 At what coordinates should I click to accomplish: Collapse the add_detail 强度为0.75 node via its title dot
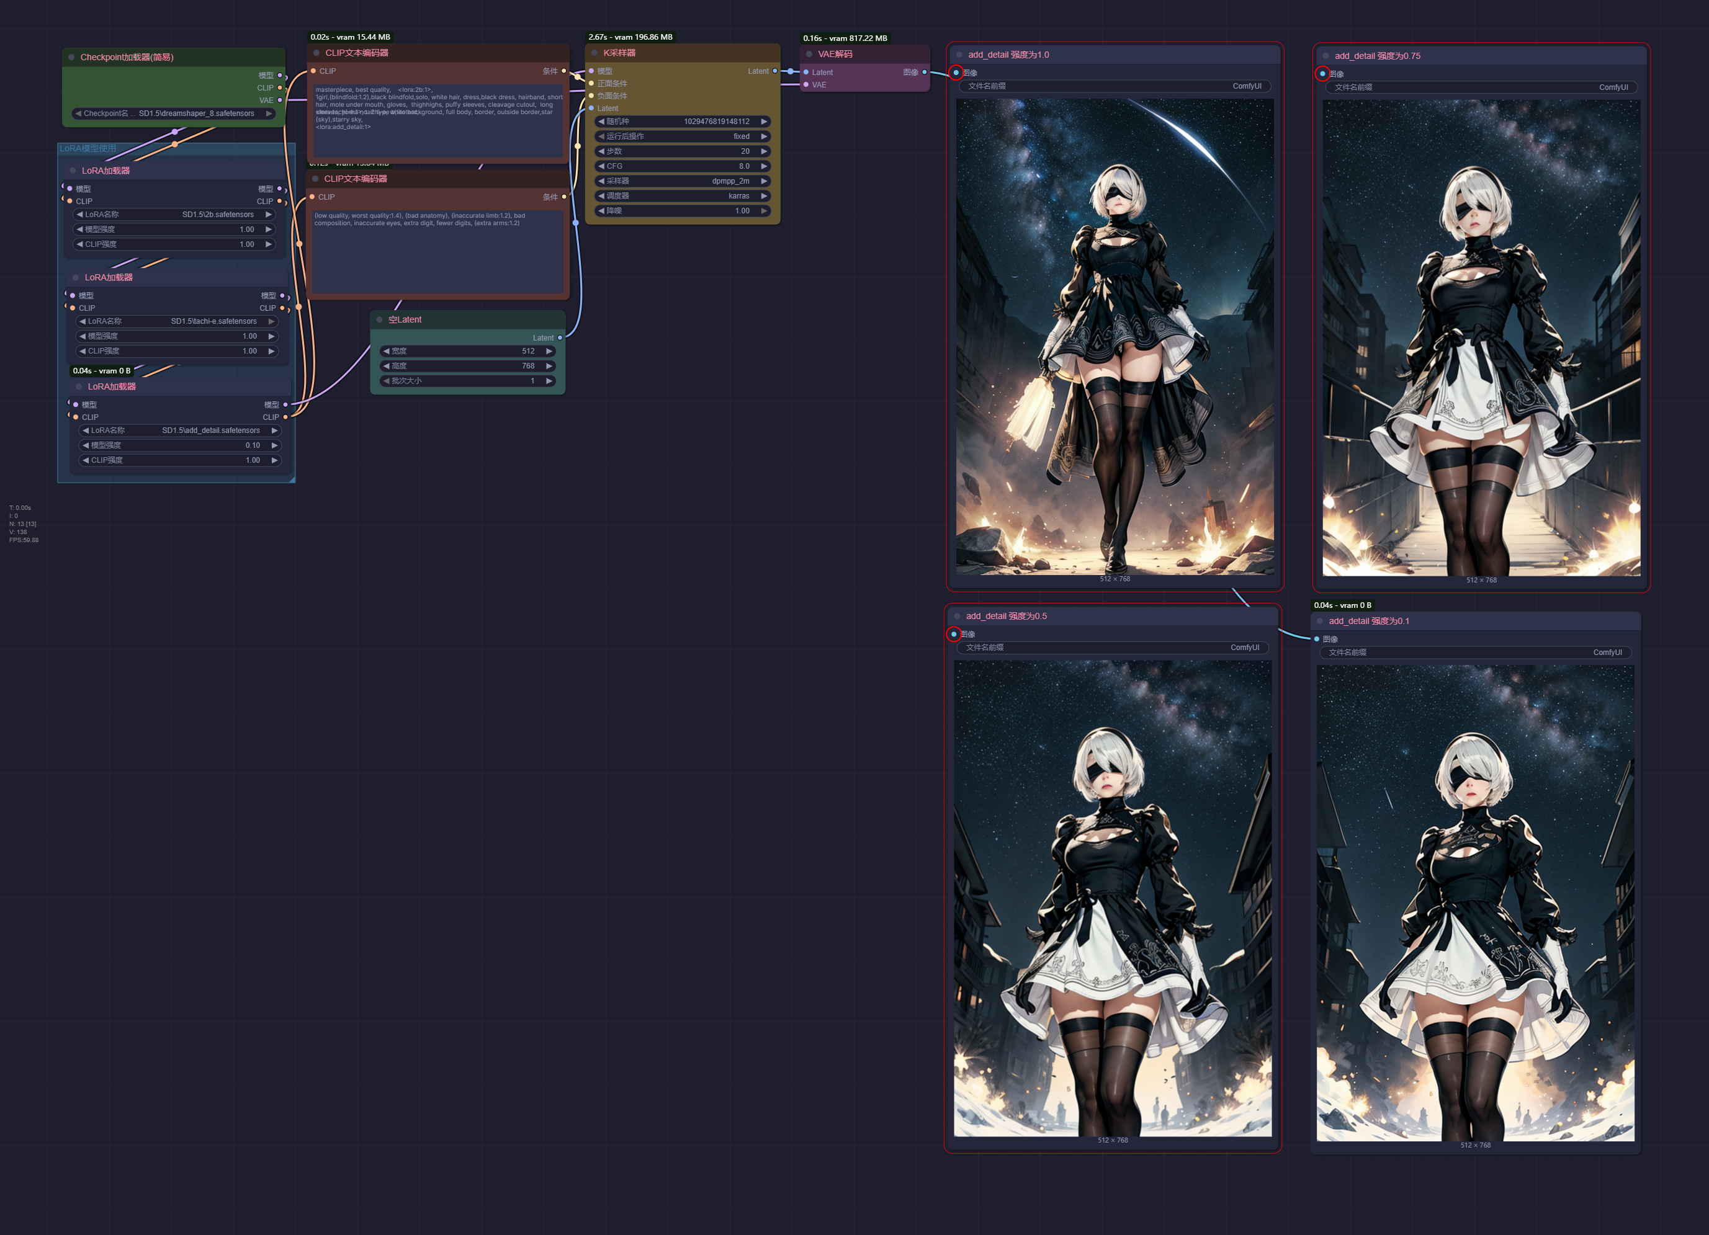(x=1325, y=56)
